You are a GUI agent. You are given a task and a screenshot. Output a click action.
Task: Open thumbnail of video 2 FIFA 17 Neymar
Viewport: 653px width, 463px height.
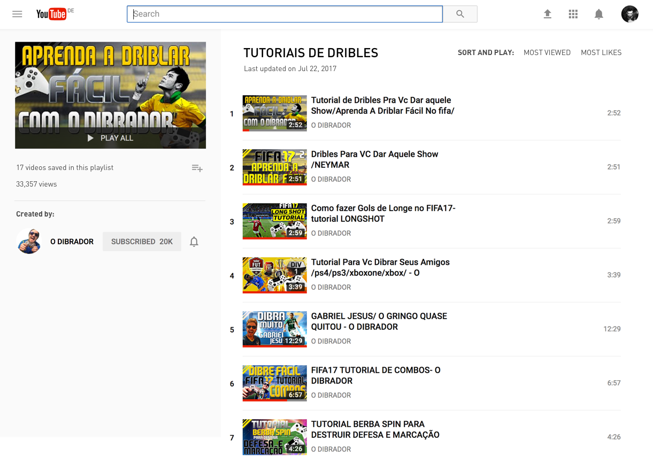coord(275,167)
